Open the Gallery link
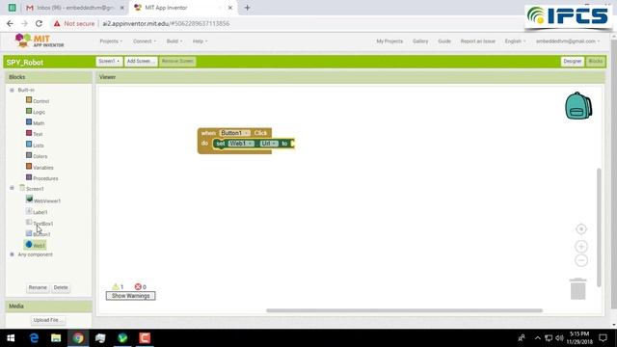This screenshot has height=347, width=617. (420, 40)
